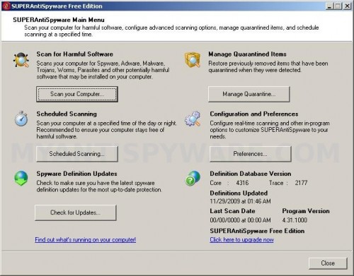The height and width of the screenshot is (276, 354).
Task: Click 'Manage Quarantined Items' heading
Action: (247, 54)
